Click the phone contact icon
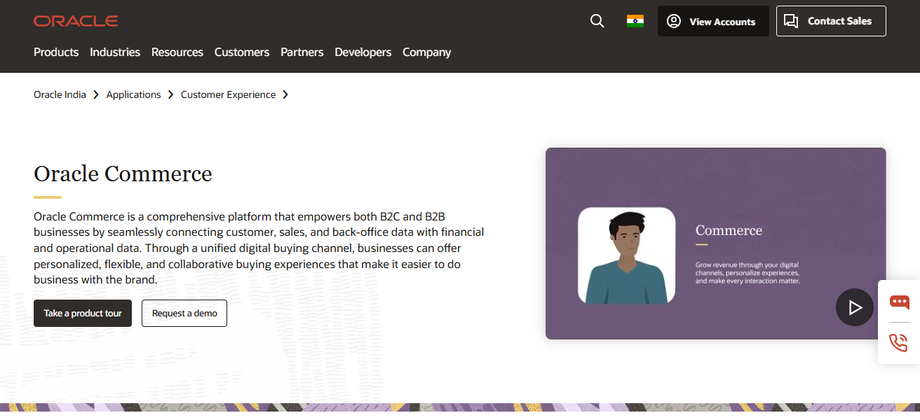The image size is (920, 420). pyautogui.click(x=898, y=342)
